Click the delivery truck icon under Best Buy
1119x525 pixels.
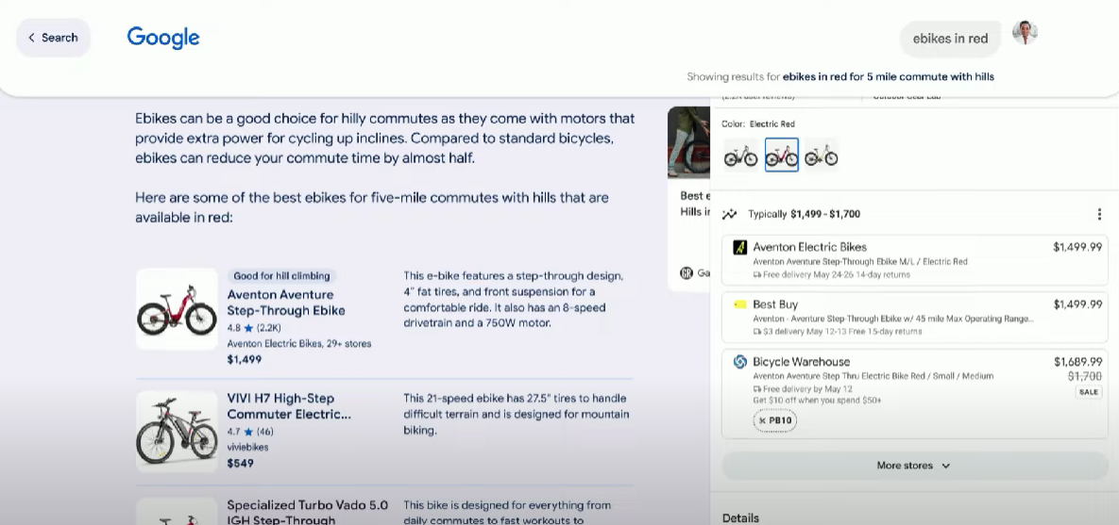coord(757,332)
